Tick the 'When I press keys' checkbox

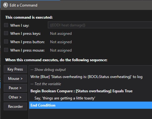6,33
